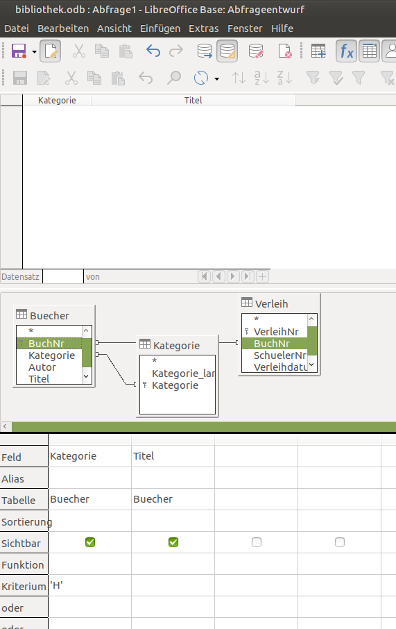Open the Save button dropdown arrow

click(x=35, y=52)
